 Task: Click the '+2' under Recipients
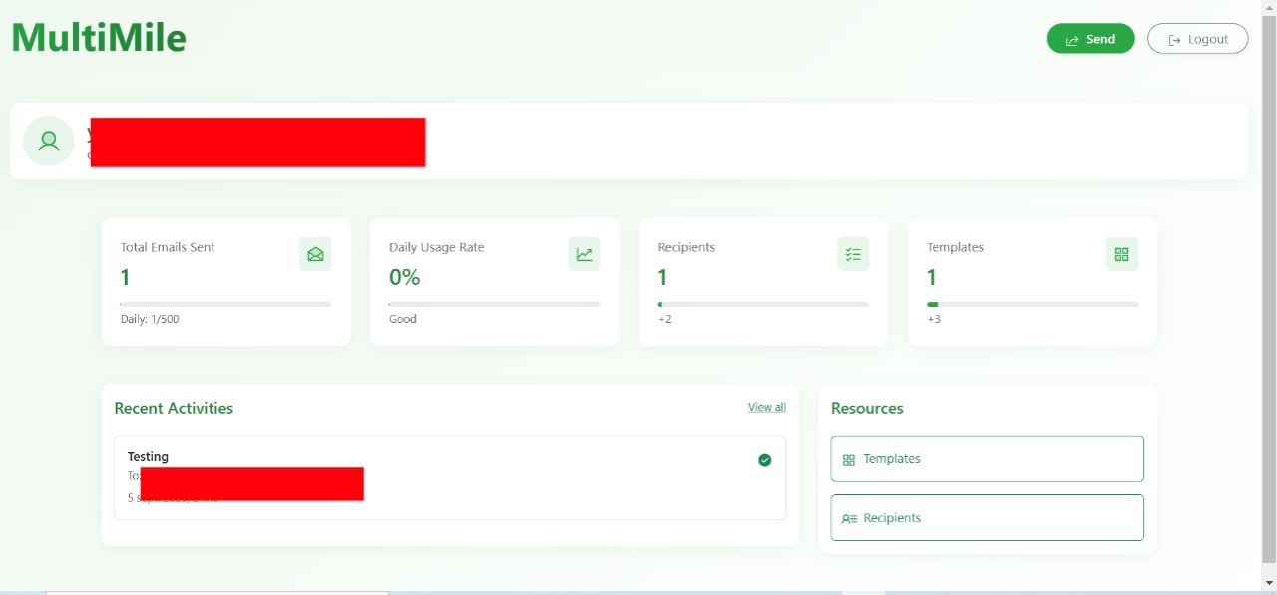click(x=664, y=319)
